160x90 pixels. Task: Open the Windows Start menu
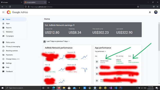coord(2,88)
